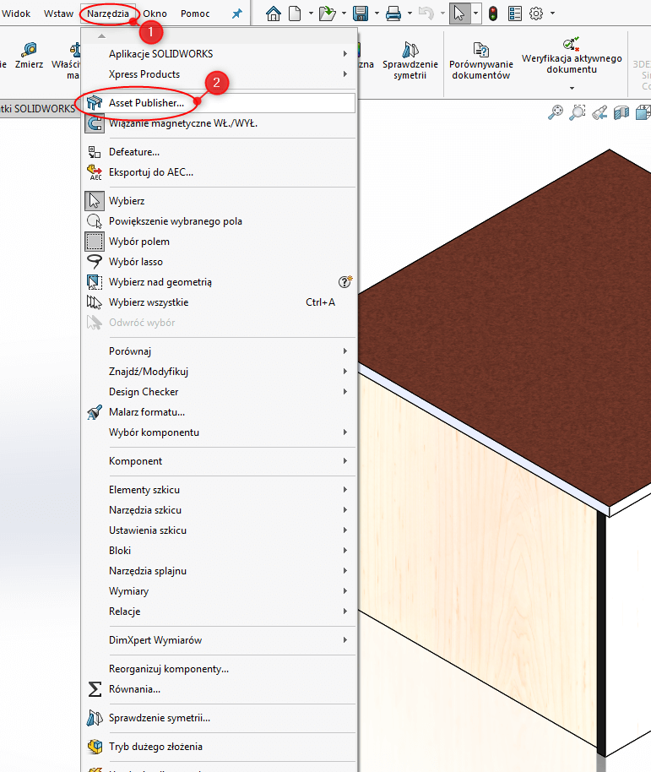Open Komponent submenu
The height and width of the screenshot is (772, 651).
coord(220,461)
